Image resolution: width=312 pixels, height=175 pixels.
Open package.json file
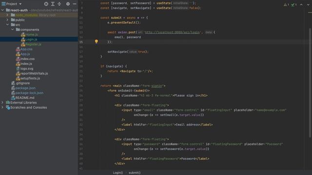coord(25,88)
